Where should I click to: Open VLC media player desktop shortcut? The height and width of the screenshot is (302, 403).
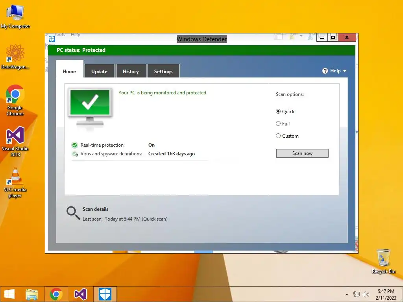pyautogui.click(x=15, y=182)
